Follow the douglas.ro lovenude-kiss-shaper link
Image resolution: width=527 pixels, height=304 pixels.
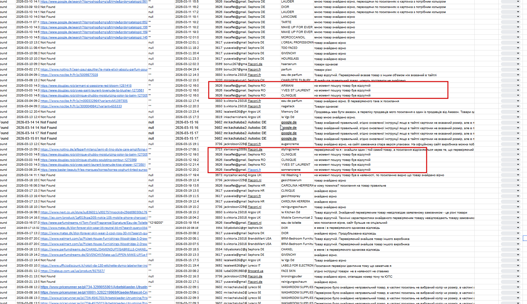[x=93, y=165]
